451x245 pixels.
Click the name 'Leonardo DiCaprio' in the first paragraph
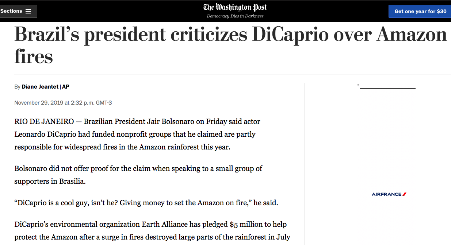(x=46, y=134)
